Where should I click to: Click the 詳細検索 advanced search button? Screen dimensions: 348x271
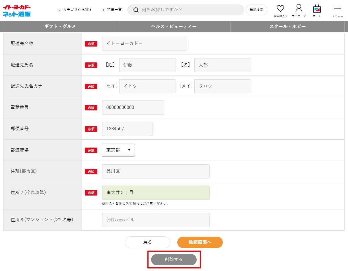256,10
